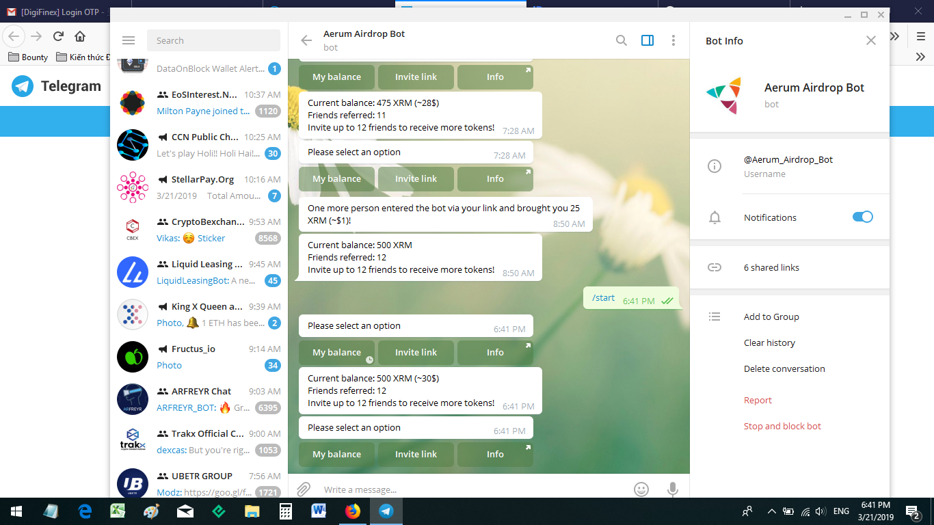934x525 pixels.
Task: Toggle the right info side panel
Action: pos(648,40)
